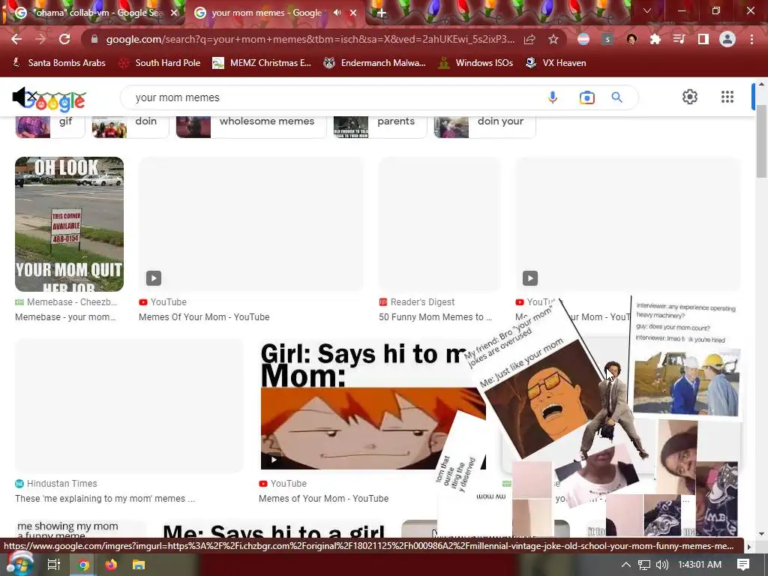Reload the current page

pyautogui.click(x=64, y=39)
